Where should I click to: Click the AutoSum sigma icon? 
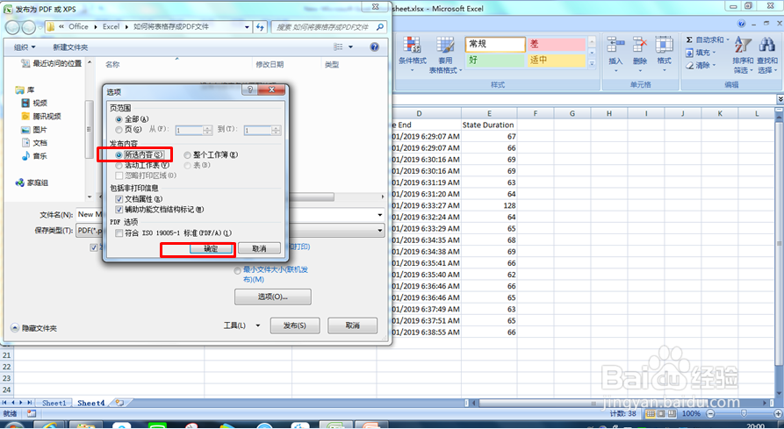(x=689, y=40)
